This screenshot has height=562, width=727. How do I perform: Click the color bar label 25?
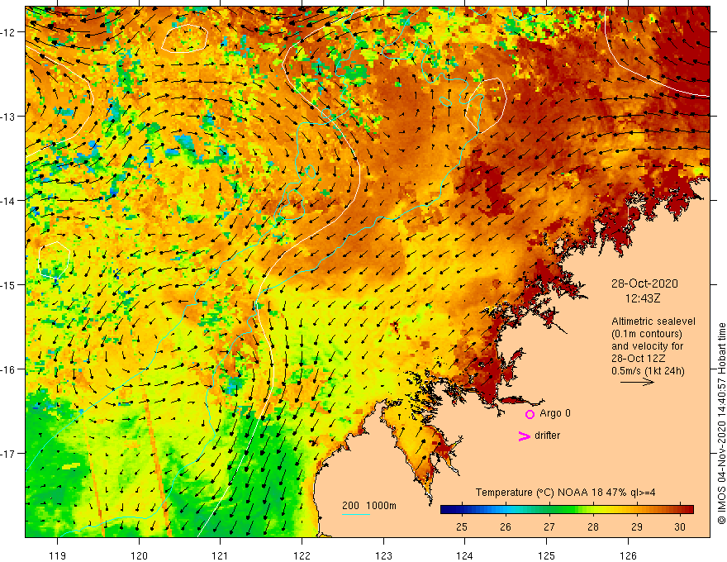(462, 526)
